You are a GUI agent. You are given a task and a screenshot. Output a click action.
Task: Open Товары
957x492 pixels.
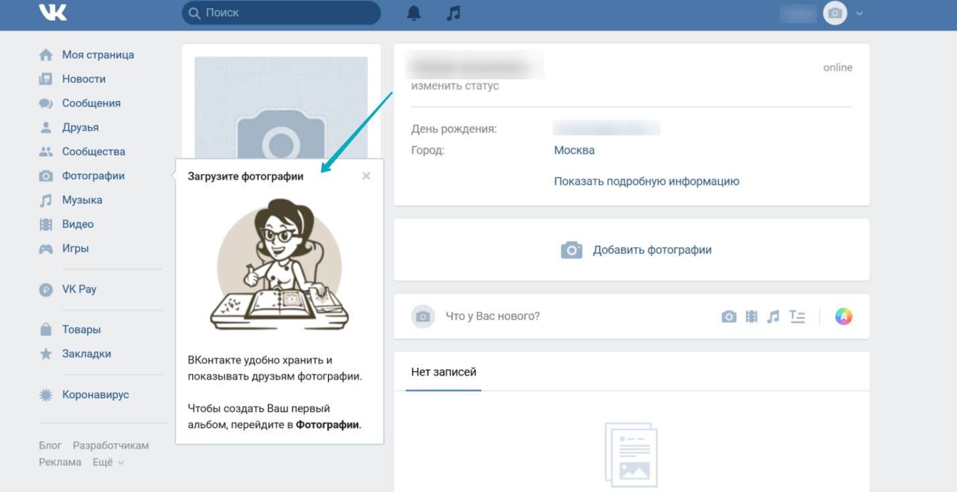(82, 330)
